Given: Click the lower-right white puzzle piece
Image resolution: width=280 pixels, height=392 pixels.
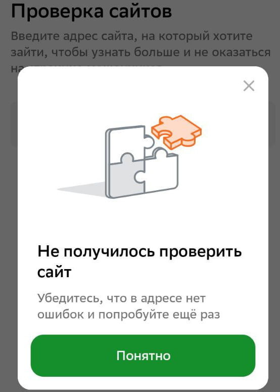Looking at the screenshot, I should pyautogui.click(x=160, y=172).
